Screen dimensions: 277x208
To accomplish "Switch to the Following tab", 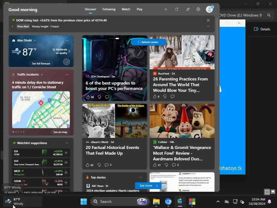I will point(109,9).
